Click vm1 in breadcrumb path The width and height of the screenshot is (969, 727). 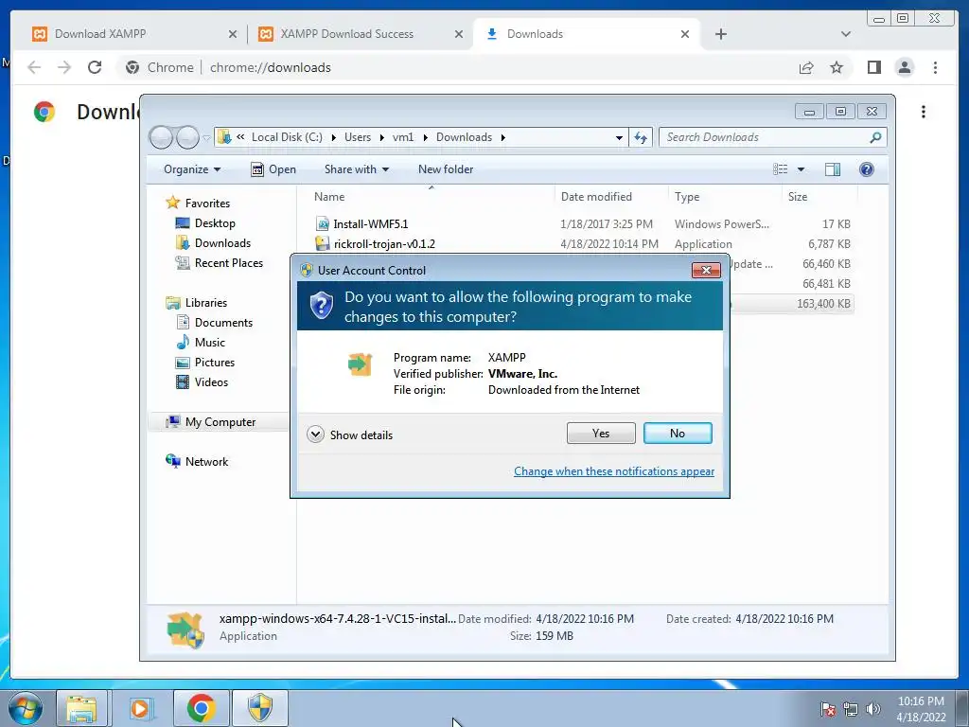point(403,137)
